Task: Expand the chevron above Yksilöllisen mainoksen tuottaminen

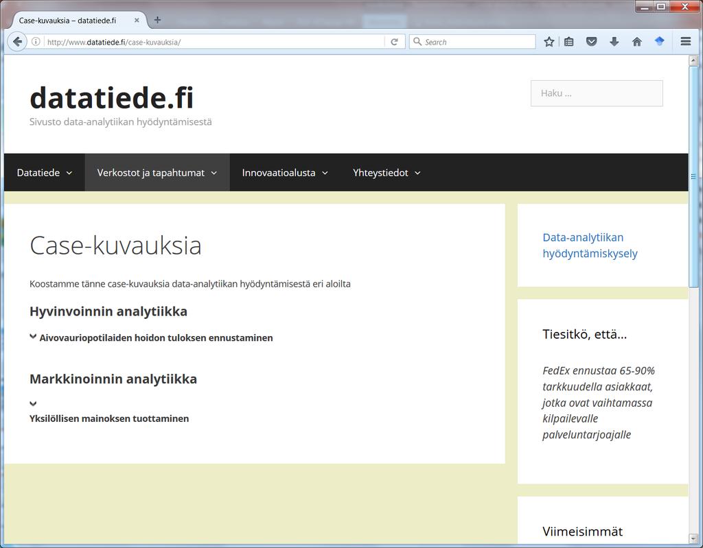Action: click(33, 404)
